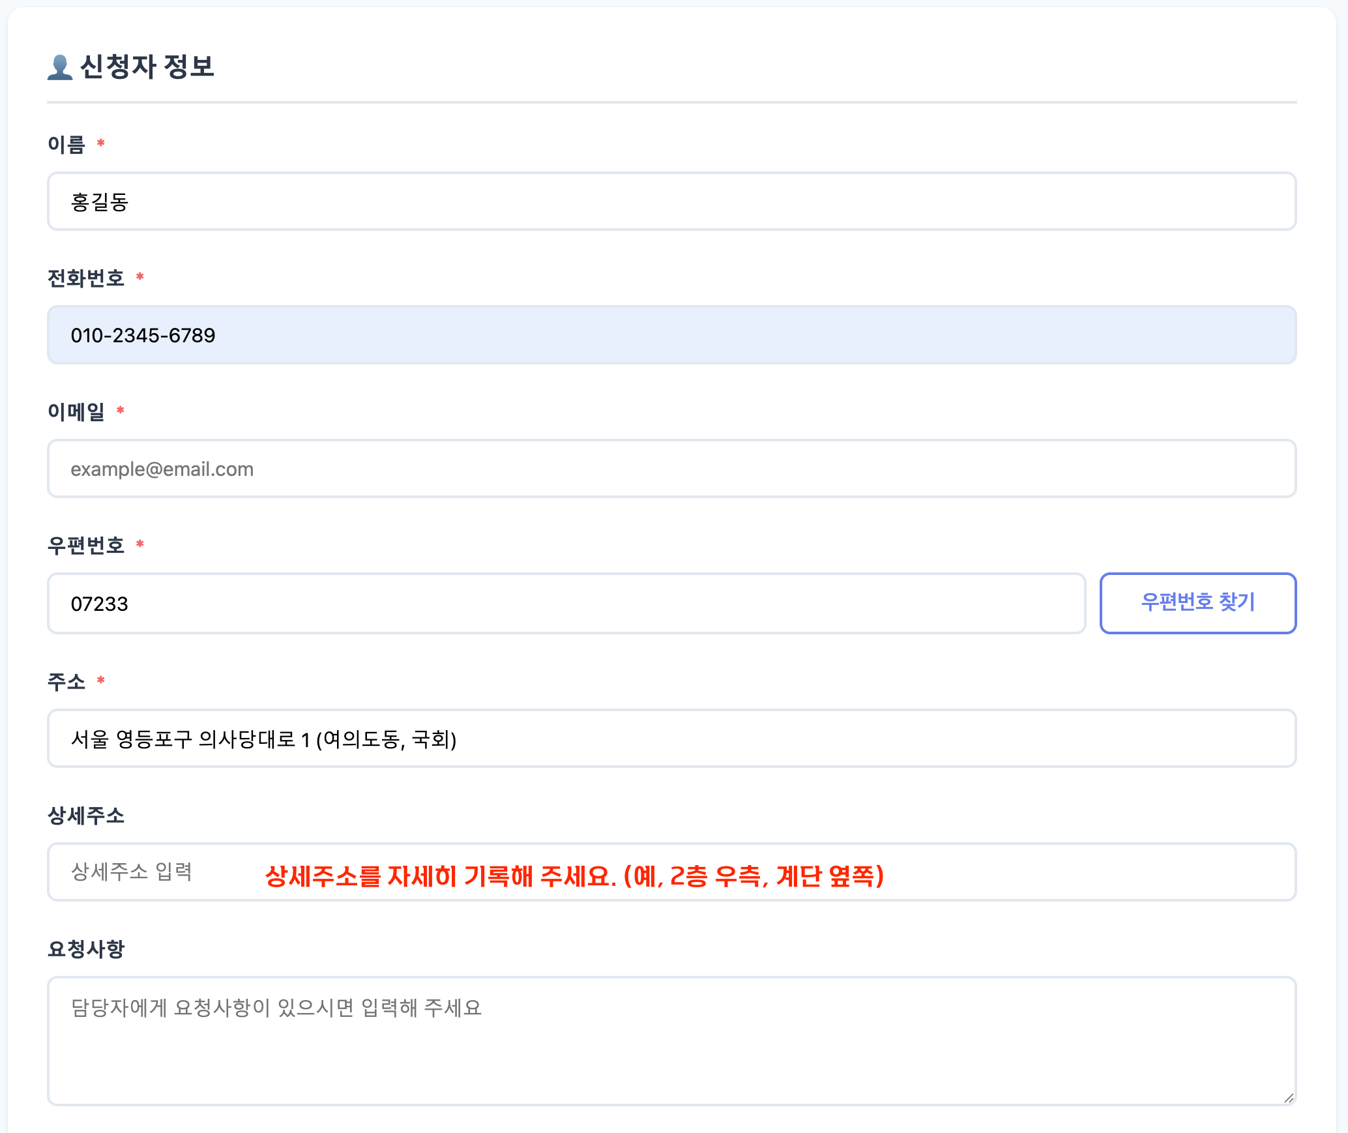1348x1133 pixels.
Task: Click the red 상세주소 instruction text
Action: click(574, 876)
